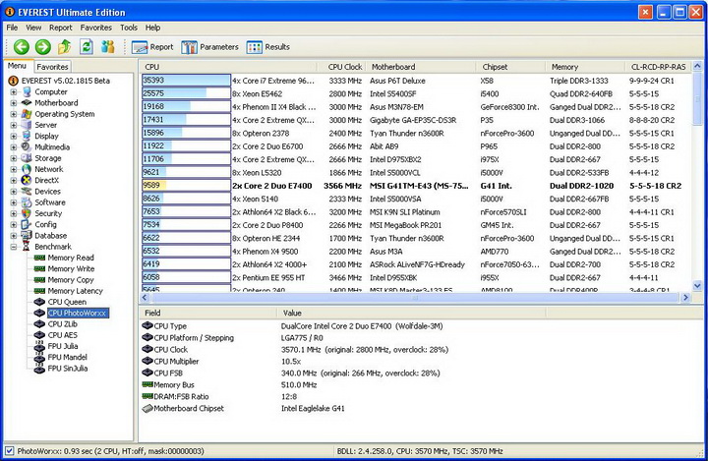This screenshot has width=708, height=461.
Task: Select the DirectX tree icon
Action: 27,180
